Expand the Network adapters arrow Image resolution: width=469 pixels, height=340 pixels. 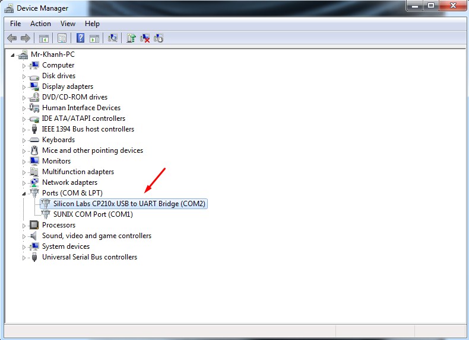click(x=24, y=183)
